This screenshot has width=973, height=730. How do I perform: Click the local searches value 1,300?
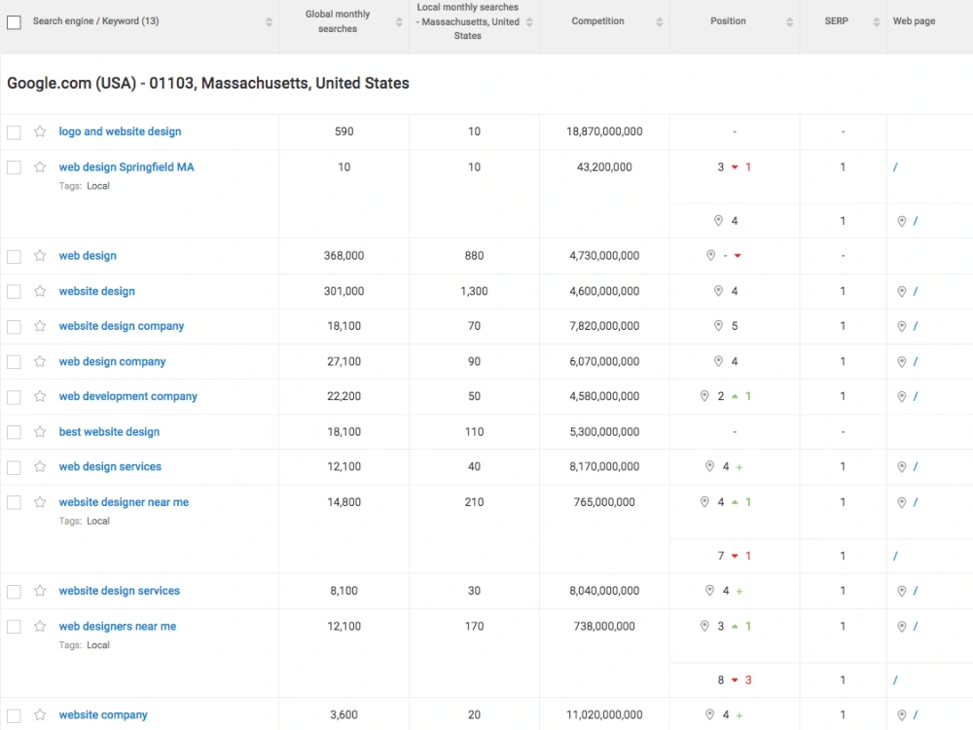(x=474, y=291)
